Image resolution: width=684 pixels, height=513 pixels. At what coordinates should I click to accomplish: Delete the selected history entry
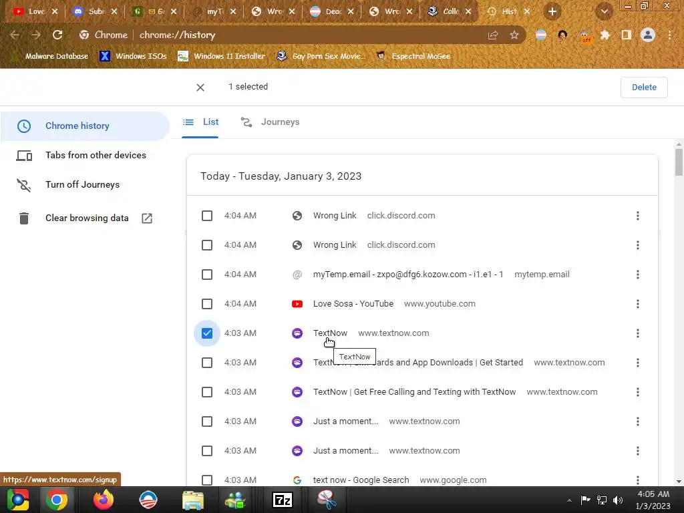point(644,88)
